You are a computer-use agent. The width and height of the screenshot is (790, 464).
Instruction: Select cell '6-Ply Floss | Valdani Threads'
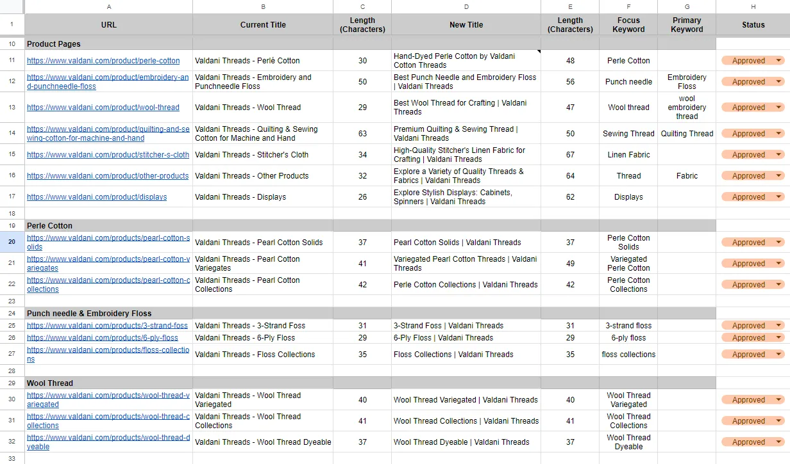pos(466,338)
